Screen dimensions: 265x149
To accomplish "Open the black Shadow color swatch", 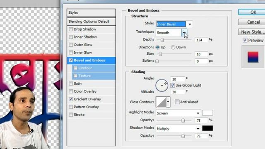I will click(207, 128).
